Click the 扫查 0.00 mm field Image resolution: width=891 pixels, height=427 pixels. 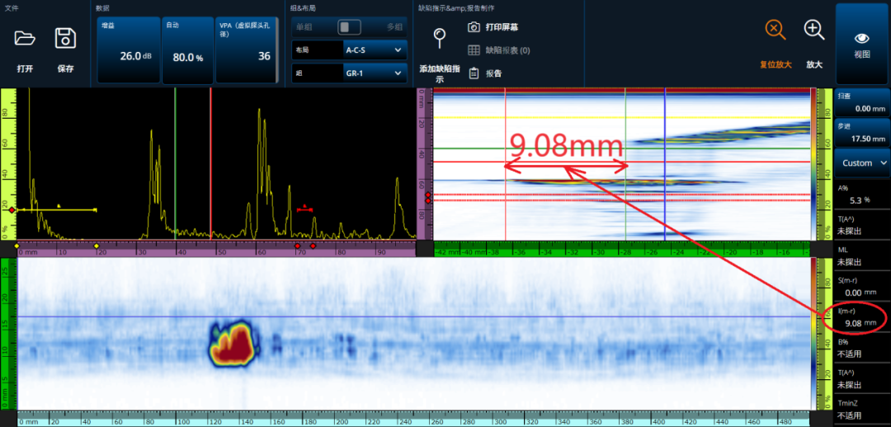coord(861,102)
